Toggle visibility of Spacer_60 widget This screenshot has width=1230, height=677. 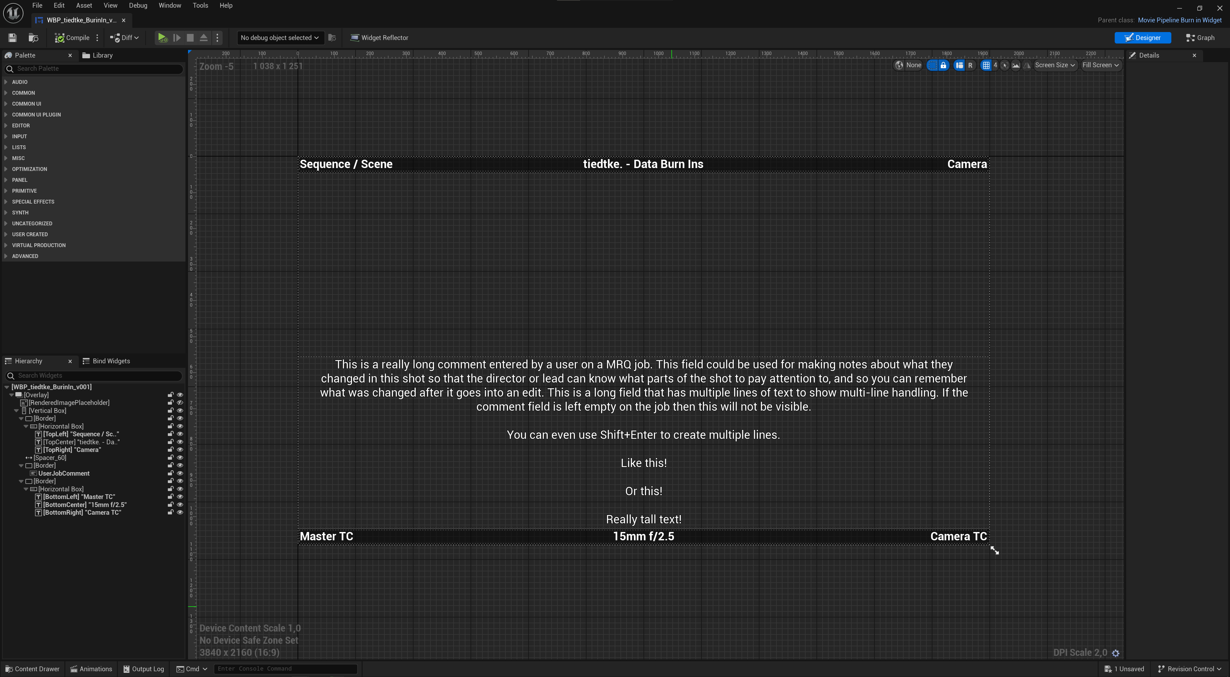point(180,457)
